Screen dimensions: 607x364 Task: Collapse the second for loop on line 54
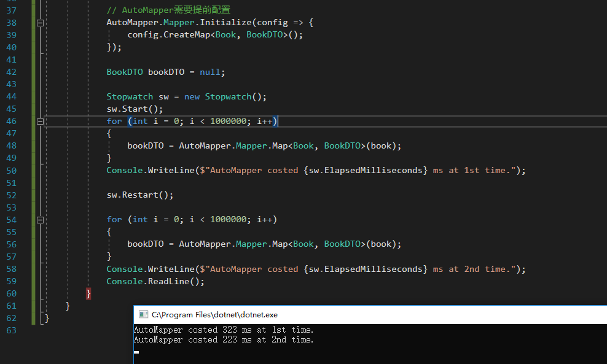40,220
